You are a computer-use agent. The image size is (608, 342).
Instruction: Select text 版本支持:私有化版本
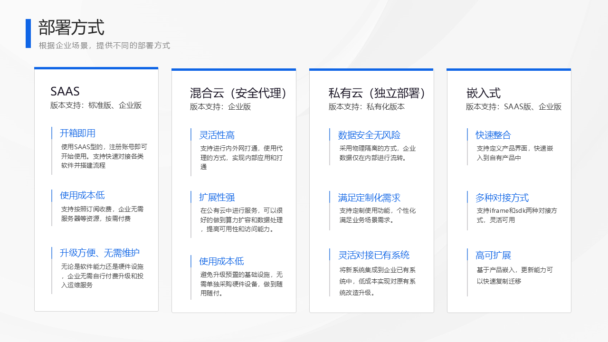coord(367,107)
